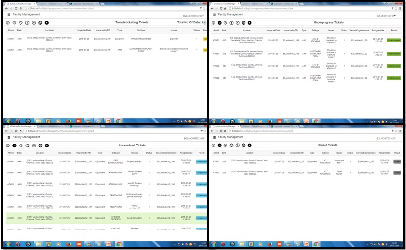406x250 pixels.
Task: Click the funnel filter icon in Underprogress Tickets window
Action: [250, 22]
